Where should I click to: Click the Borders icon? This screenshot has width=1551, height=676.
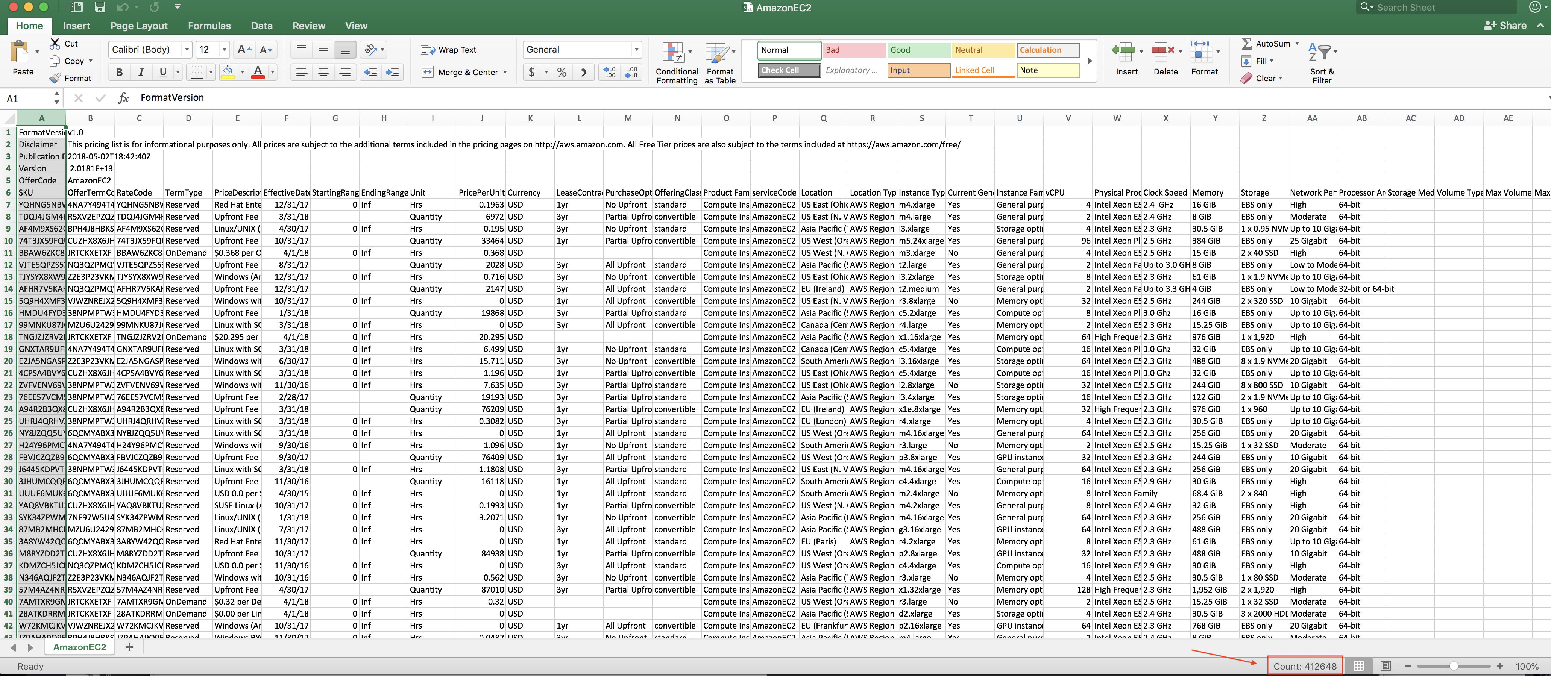pyautogui.click(x=196, y=72)
